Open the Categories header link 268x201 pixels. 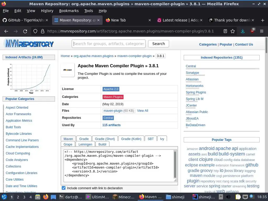[208, 44]
